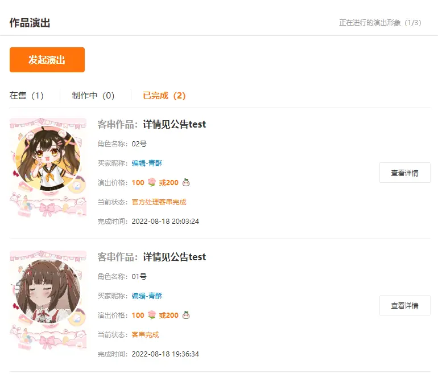
Task: Click the 正在进行的演出形象 (1/3) counter
Action: pos(380,23)
